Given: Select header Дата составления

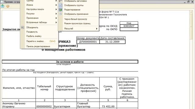Looking at the screenshot, I should click(112, 38).
